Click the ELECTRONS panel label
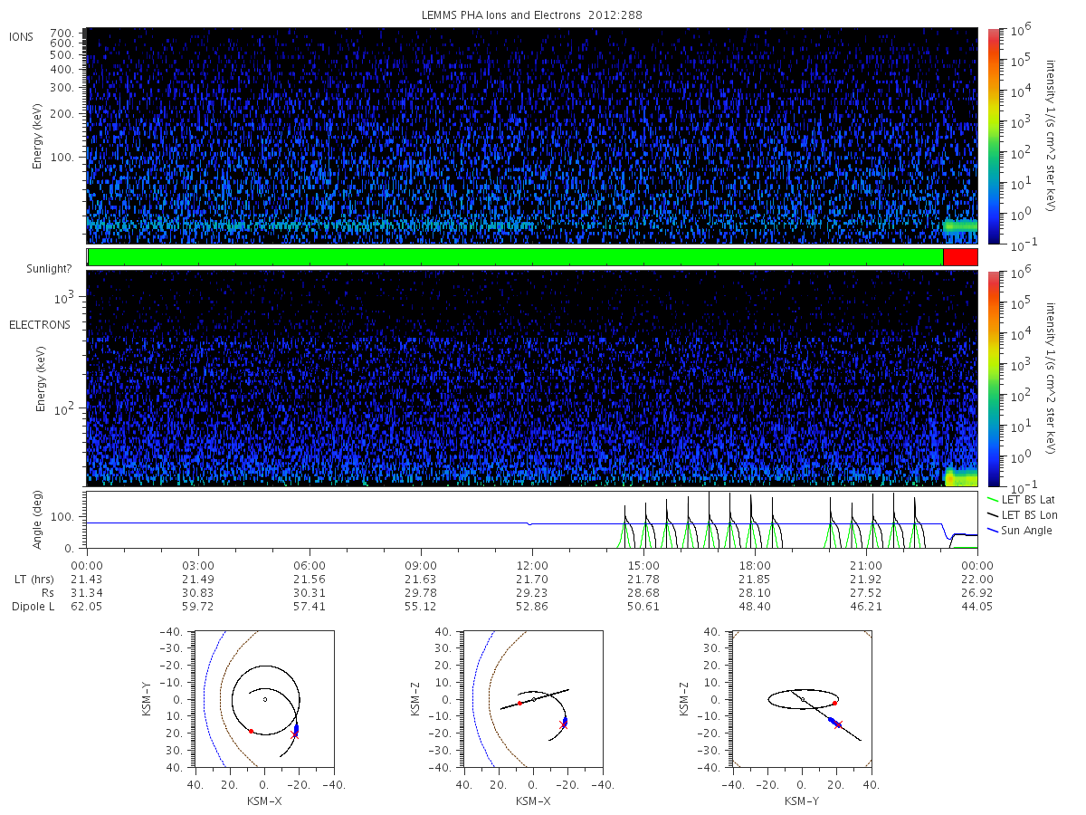This screenshot has height=815, width=1086. (39, 324)
